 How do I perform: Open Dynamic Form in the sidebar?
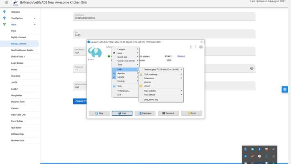[x=18, y=102]
